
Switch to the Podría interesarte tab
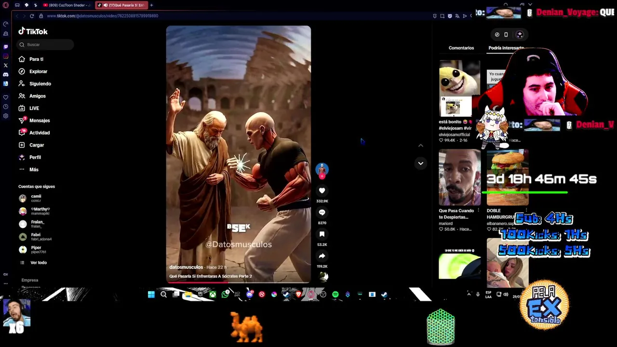click(x=506, y=48)
